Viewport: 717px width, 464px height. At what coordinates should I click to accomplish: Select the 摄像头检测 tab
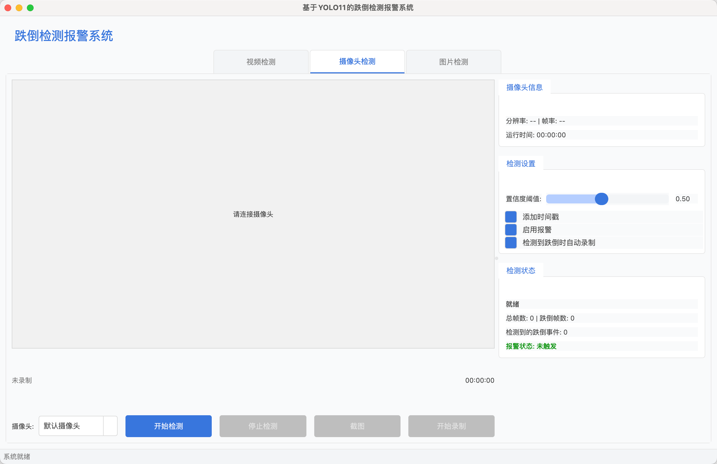(357, 61)
